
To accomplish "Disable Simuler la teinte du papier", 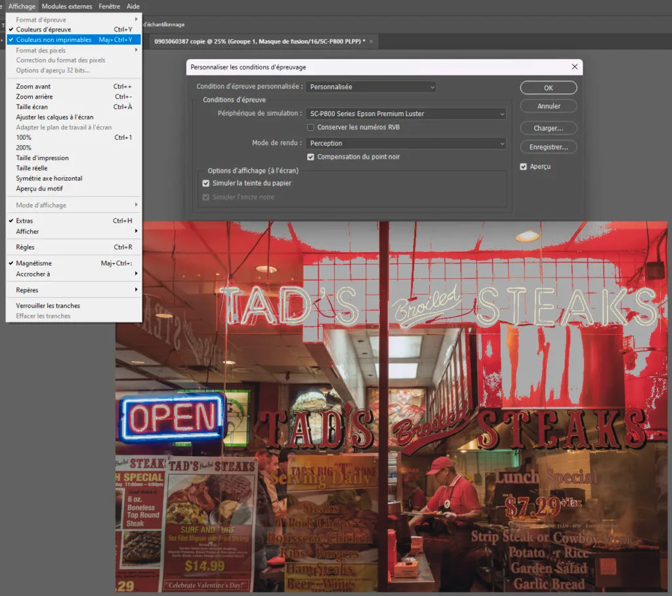I will click(x=206, y=183).
